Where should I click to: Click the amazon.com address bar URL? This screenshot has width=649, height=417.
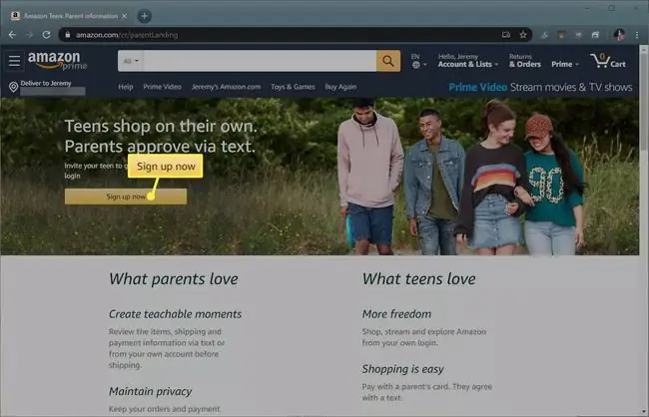tap(127, 35)
